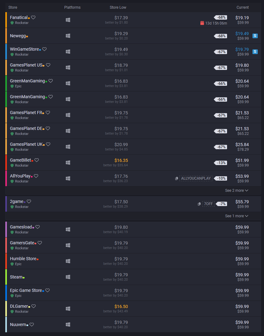
Task: Click the '13d 15h 06m' deal timer
Action: [x=216, y=23]
